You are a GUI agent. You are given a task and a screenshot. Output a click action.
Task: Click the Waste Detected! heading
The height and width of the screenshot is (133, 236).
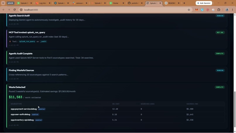pyautogui.click(x=17, y=87)
